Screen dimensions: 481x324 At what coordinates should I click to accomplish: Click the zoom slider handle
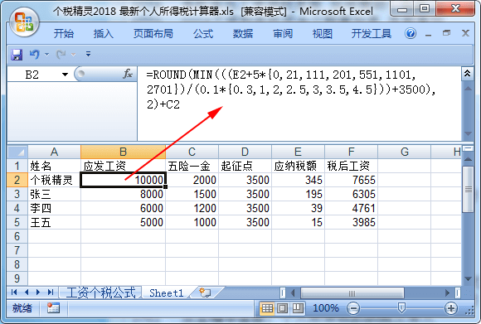click(x=401, y=307)
